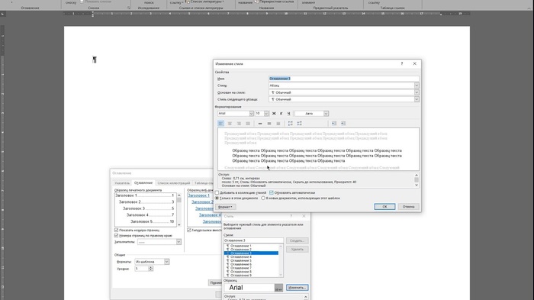Click Отмена in Modify Style dialog
The image size is (534, 300).
pyautogui.click(x=408, y=207)
